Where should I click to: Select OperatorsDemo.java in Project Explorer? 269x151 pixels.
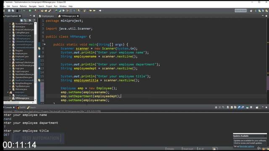tap(24, 77)
